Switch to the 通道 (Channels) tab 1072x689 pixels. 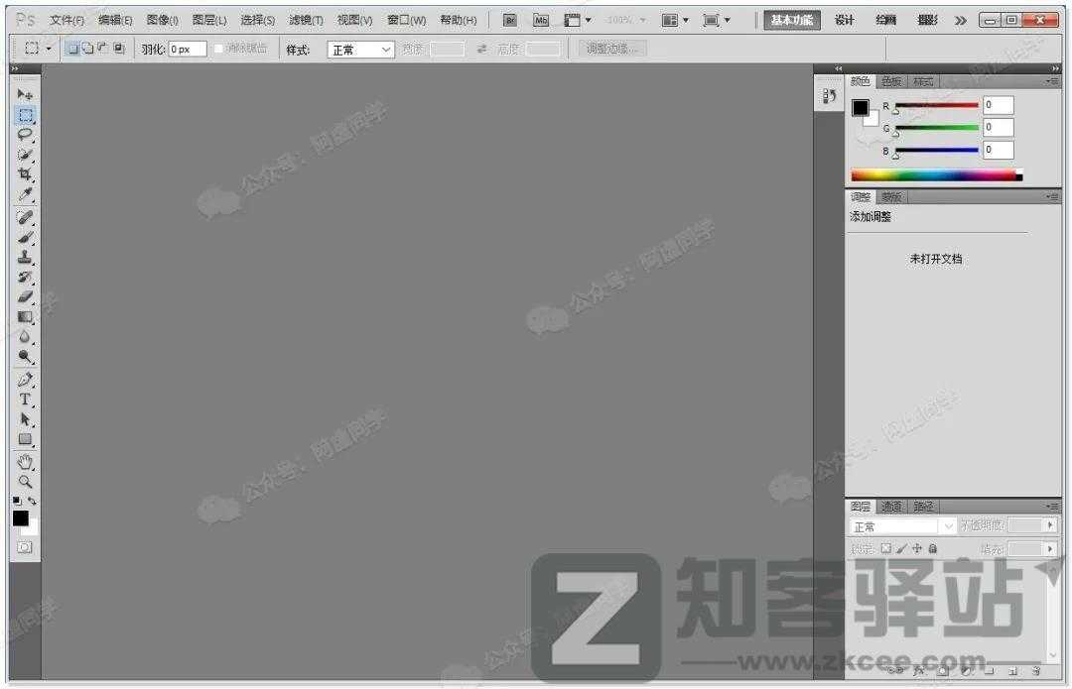click(x=891, y=506)
